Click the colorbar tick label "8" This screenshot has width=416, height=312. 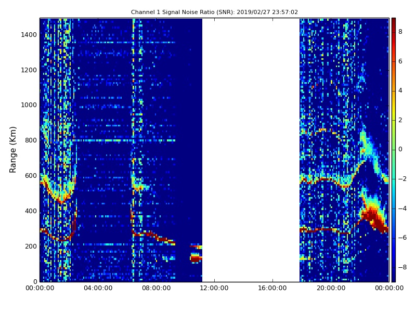400,32
